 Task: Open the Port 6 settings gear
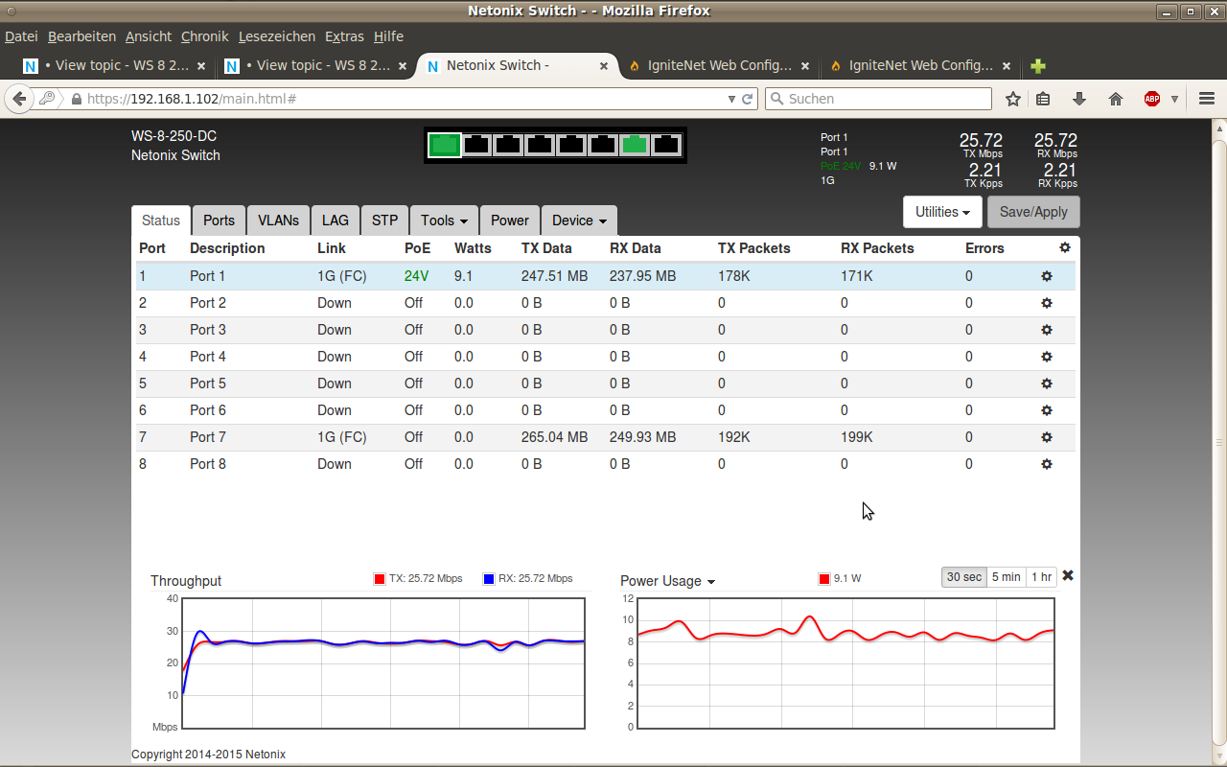coord(1047,410)
